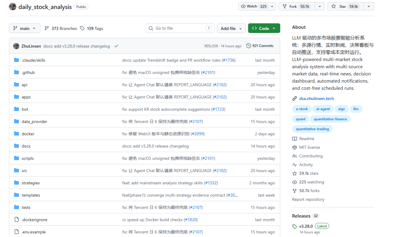Click the llm topic tag
Image resolution: width=396 pixels, height=237 pixels.
tap(356, 109)
